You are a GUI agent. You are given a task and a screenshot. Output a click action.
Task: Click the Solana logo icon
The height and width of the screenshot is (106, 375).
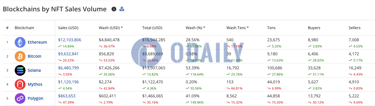[x=20, y=70]
